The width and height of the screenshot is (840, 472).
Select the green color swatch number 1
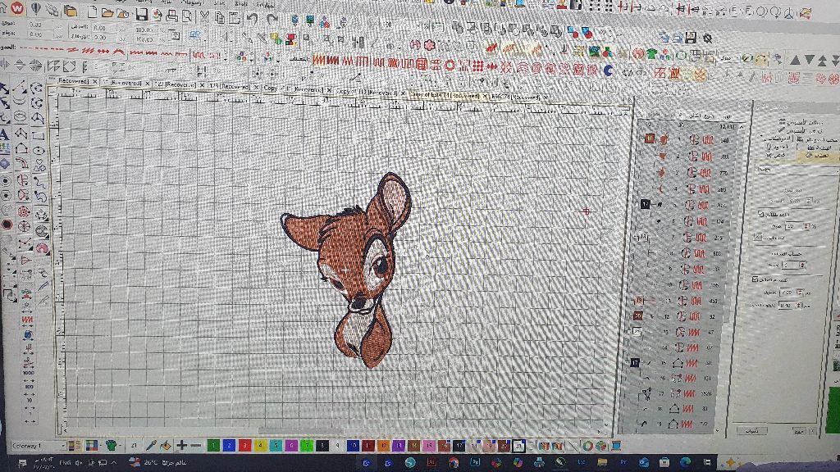point(213,445)
